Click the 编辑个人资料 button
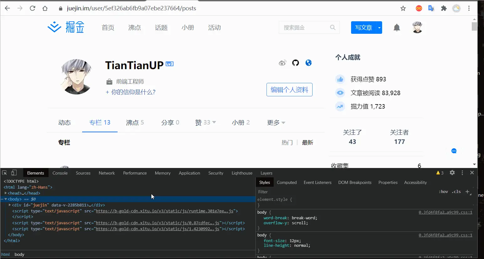The width and height of the screenshot is (484, 259). 289,89
